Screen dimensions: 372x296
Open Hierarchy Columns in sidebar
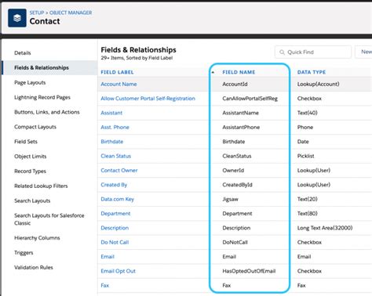(x=37, y=238)
